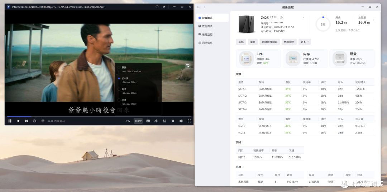
Task: Select the M.2-1 disk row
Action: point(305,126)
